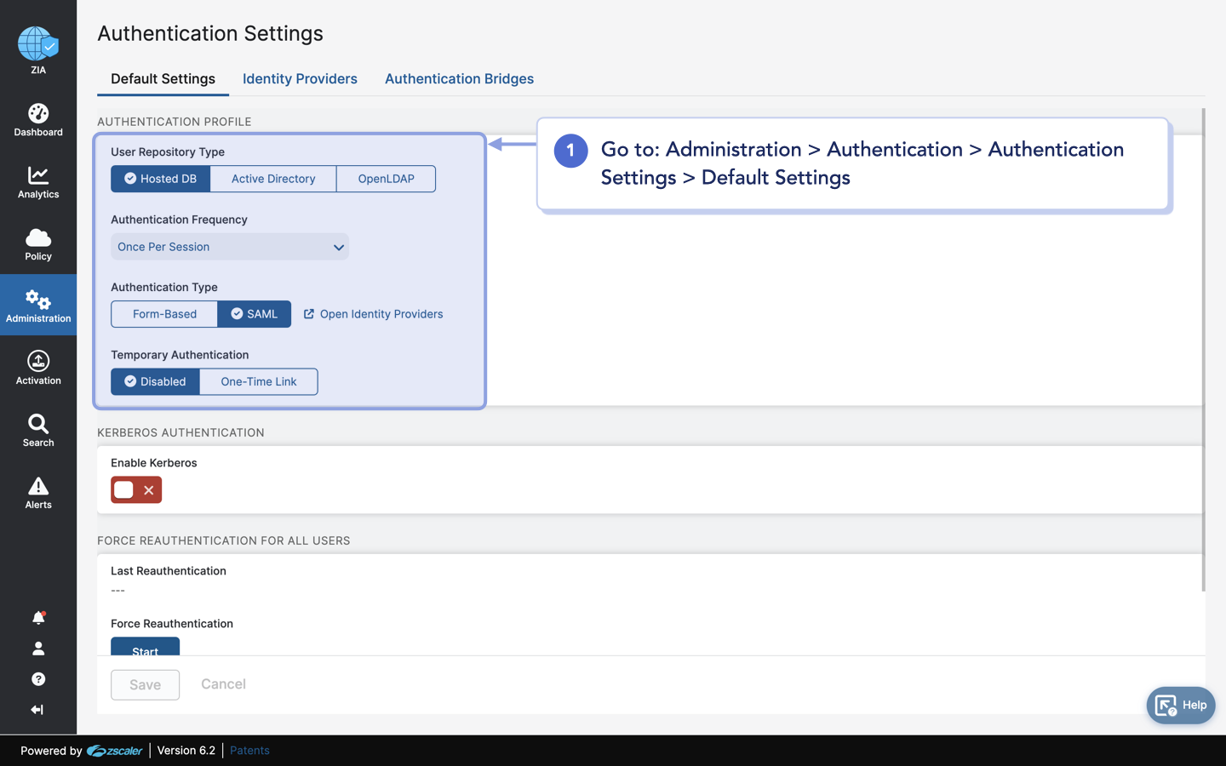
Task: Switch to the Identity Providers tab
Action: (x=300, y=78)
